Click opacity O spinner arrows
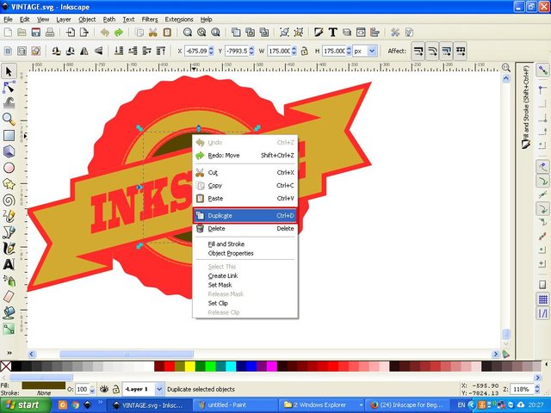Viewport: 551px width, 413px height. pos(92,389)
